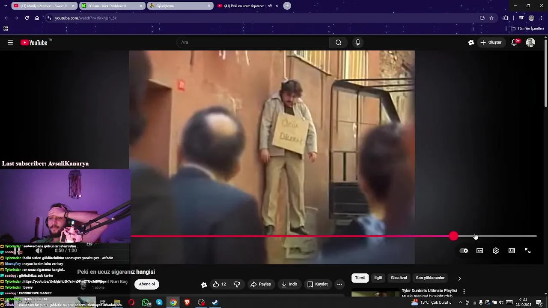Select the Tümü filter chip

coord(360,278)
